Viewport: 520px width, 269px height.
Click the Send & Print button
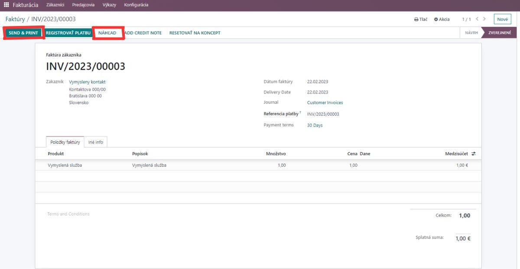click(x=23, y=33)
